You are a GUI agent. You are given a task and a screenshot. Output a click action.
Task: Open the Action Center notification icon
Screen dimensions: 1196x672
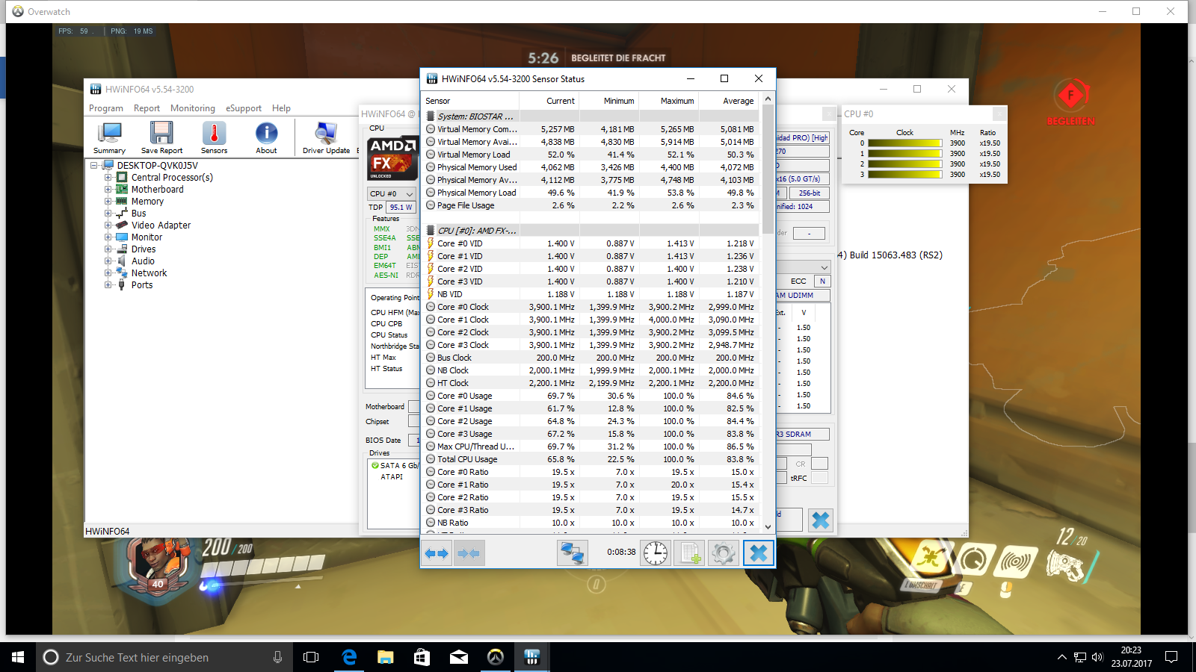click(1171, 657)
